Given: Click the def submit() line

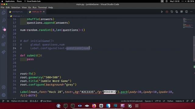Looking at the screenshot, I should pyautogui.click(x=31, y=55).
